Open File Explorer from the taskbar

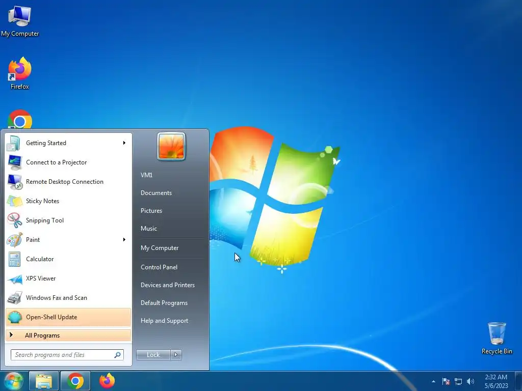point(44,381)
